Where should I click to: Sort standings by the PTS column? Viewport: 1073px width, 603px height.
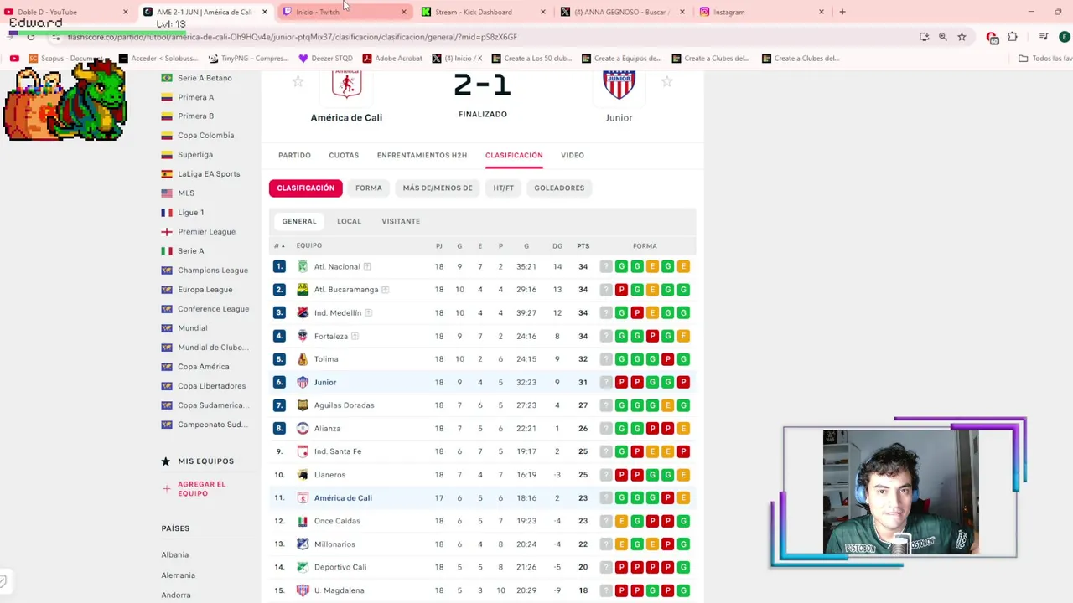(x=583, y=246)
